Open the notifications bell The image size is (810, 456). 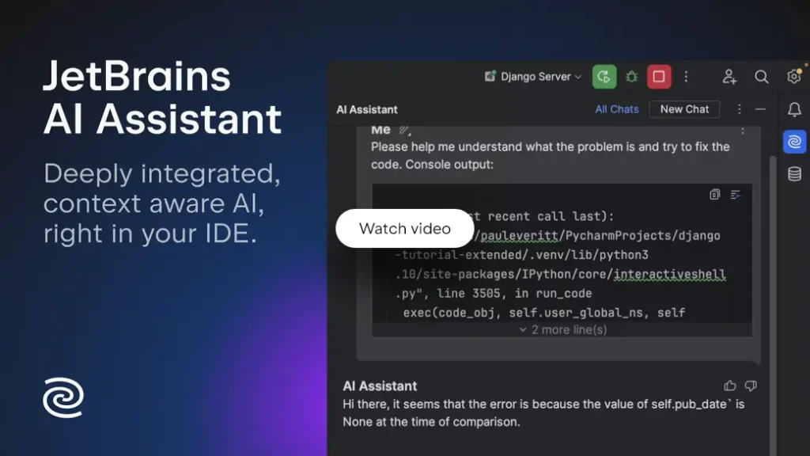(x=795, y=110)
